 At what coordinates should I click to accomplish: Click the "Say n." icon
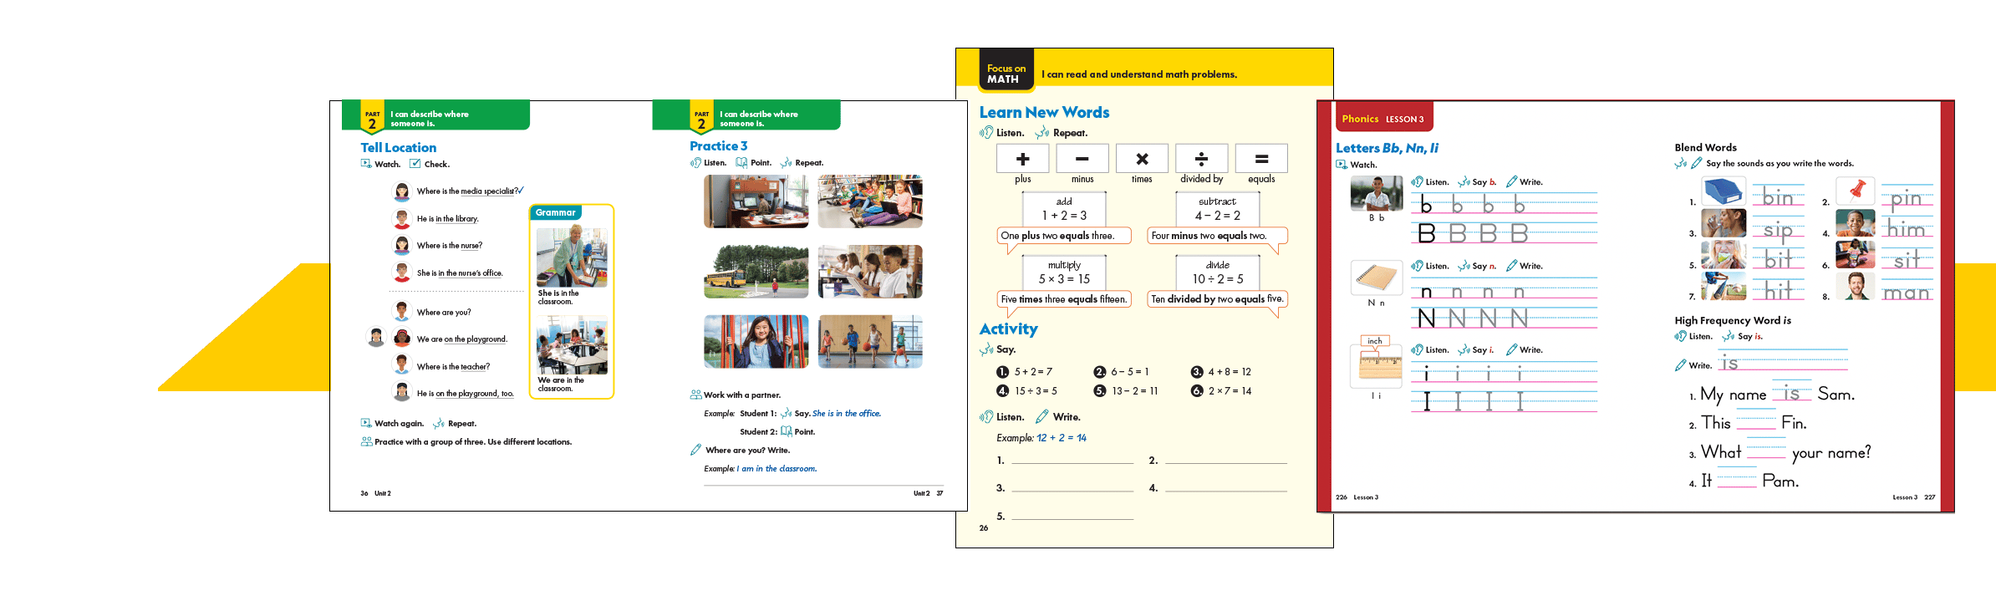[1464, 266]
